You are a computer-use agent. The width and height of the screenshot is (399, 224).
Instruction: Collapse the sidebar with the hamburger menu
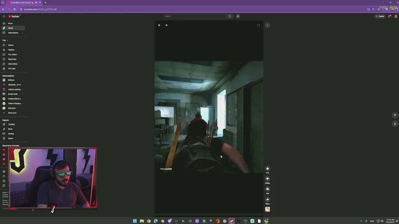pos(4,16)
